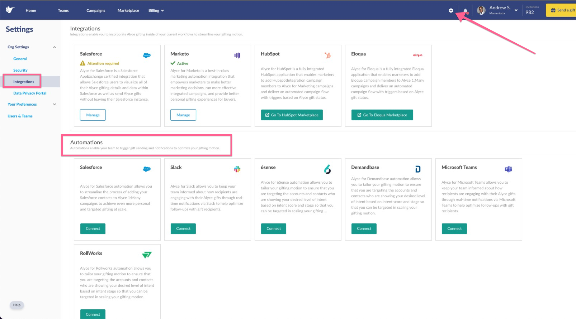
Task: Click the Slack logo icon
Action: point(237,169)
